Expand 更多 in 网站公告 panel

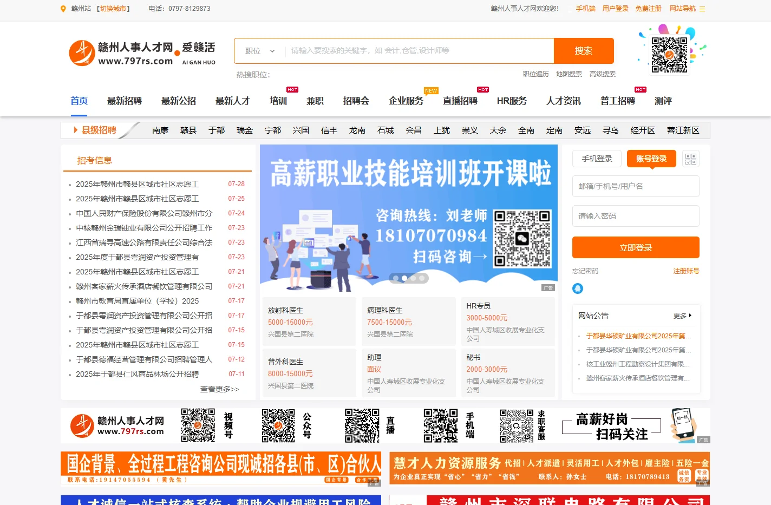click(x=682, y=316)
